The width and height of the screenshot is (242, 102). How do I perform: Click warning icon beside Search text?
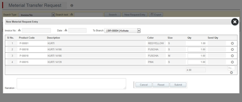[72, 14]
